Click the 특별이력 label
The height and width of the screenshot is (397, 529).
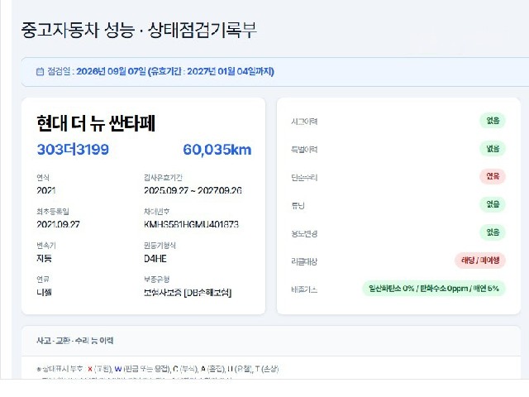tap(304, 149)
